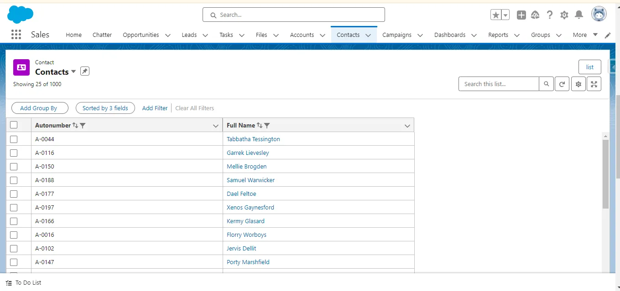Select all contacts with header checkbox

pos(14,125)
